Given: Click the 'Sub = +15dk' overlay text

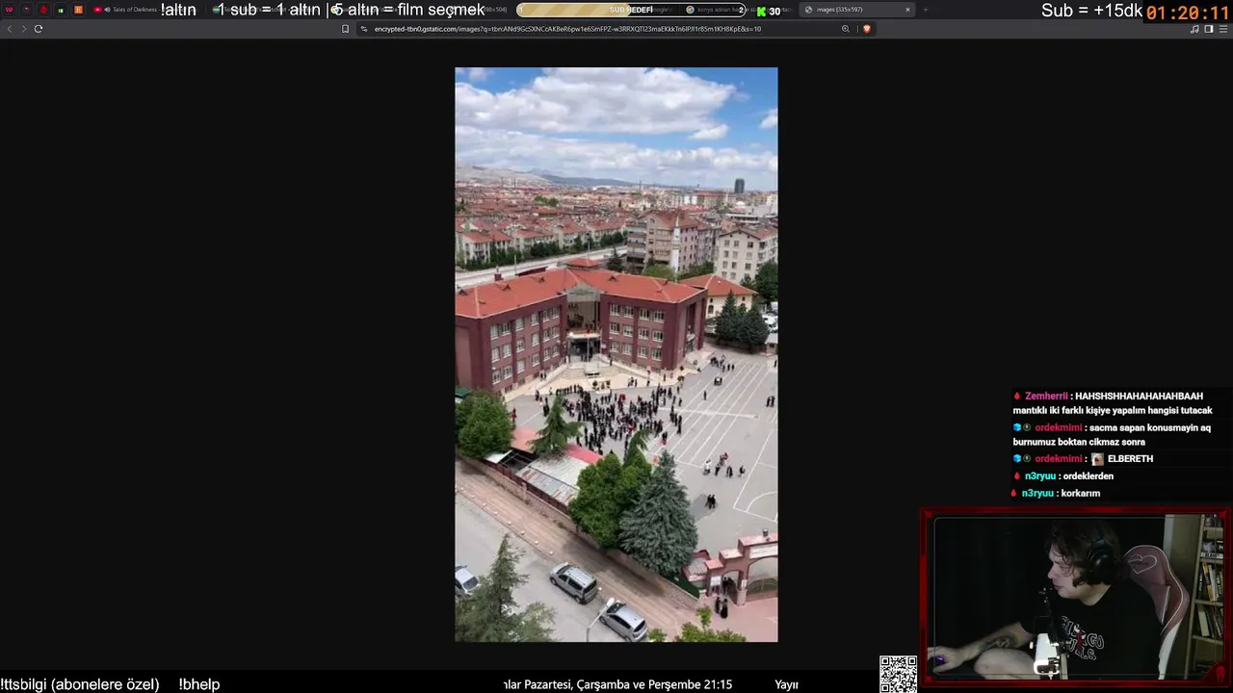Looking at the screenshot, I should pos(1091,11).
